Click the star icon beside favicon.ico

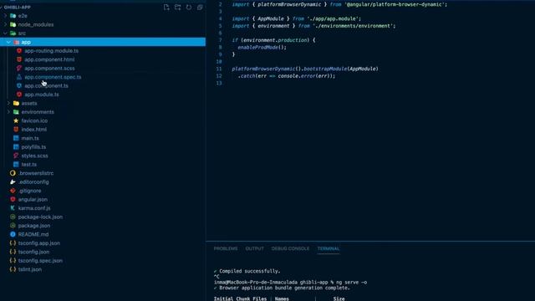16,120
